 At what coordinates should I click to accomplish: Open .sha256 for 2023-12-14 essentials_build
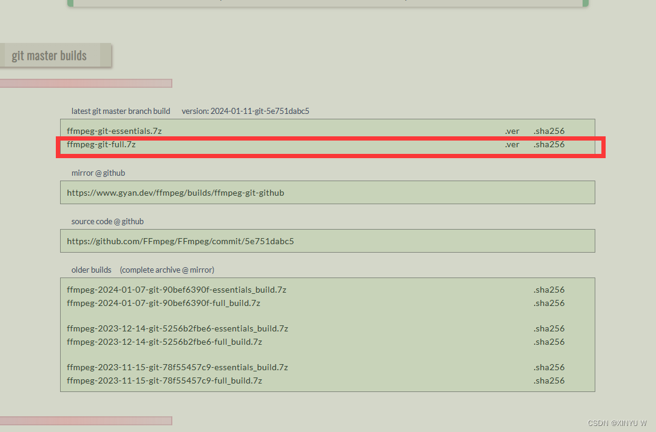[x=549, y=328]
